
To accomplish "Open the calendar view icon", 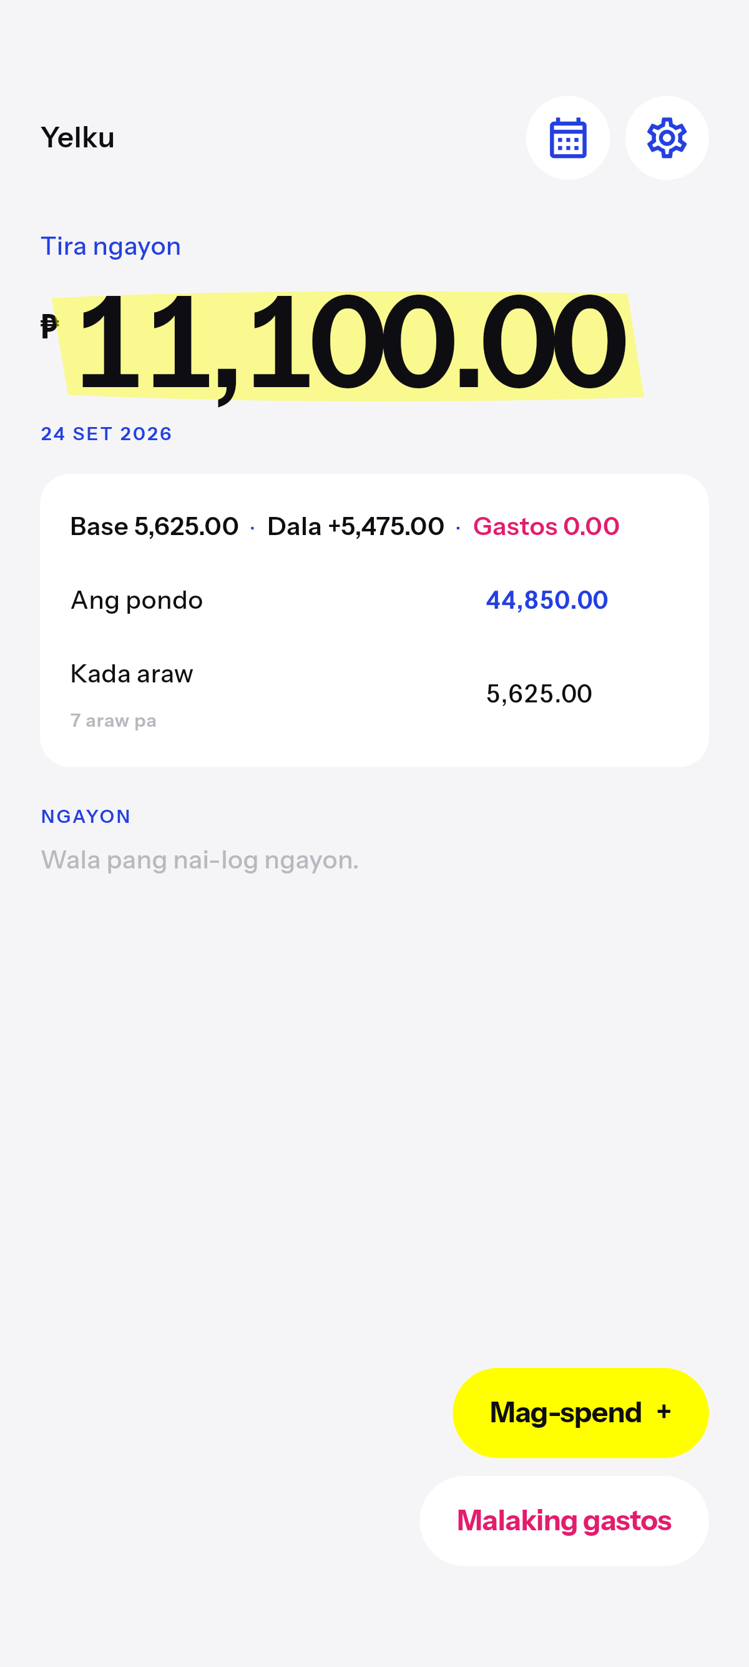I will tap(568, 138).
